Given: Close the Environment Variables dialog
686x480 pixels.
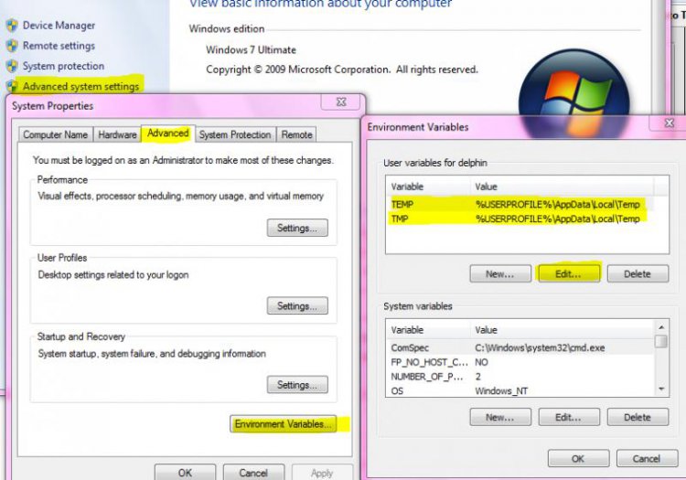Looking at the screenshot, I should (x=669, y=123).
